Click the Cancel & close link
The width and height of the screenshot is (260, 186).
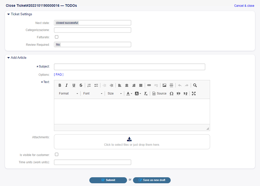[x=244, y=6]
